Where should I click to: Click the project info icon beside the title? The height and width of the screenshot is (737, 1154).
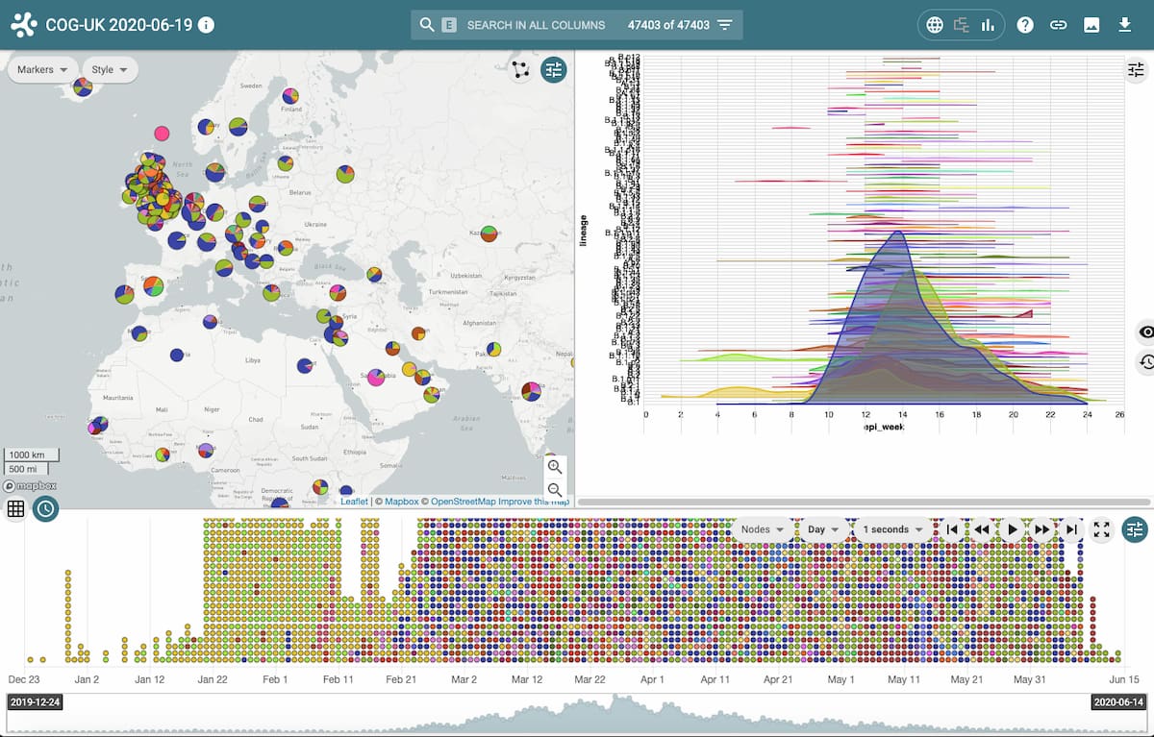click(206, 25)
